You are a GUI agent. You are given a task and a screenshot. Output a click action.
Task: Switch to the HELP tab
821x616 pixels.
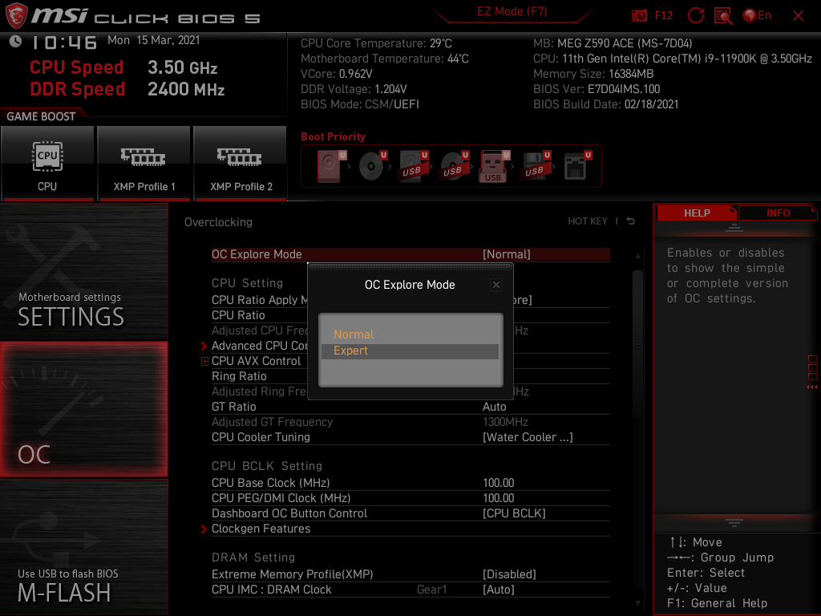coord(697,213)
